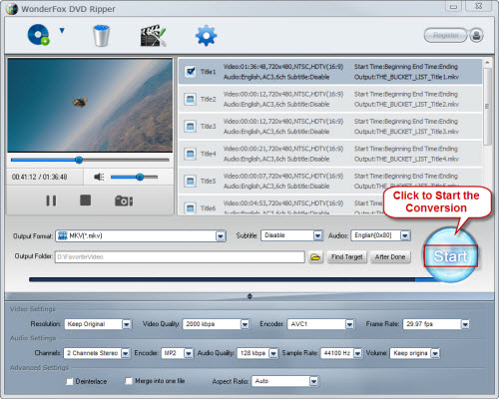Viewport: 499px width, 399px height.
Task: Select output THE_BUCKET_LIST_Title3.mkv text
Action: [x=406, y=132]
